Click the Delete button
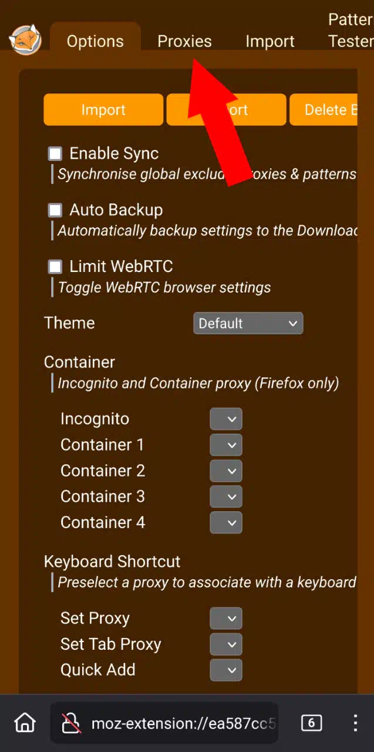Viewport: 374px width, 752px height. [x=324, y=110]
